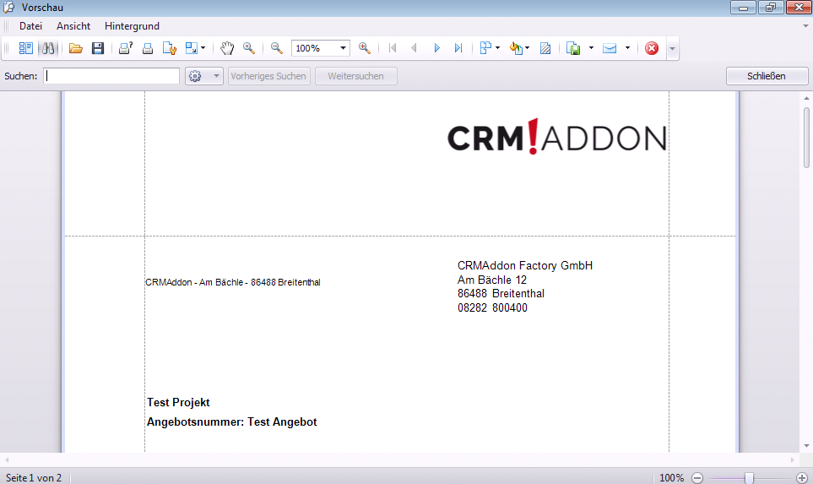Open search options gear dropdown
The image size is (813, 484).
click(x=204, y=76)
